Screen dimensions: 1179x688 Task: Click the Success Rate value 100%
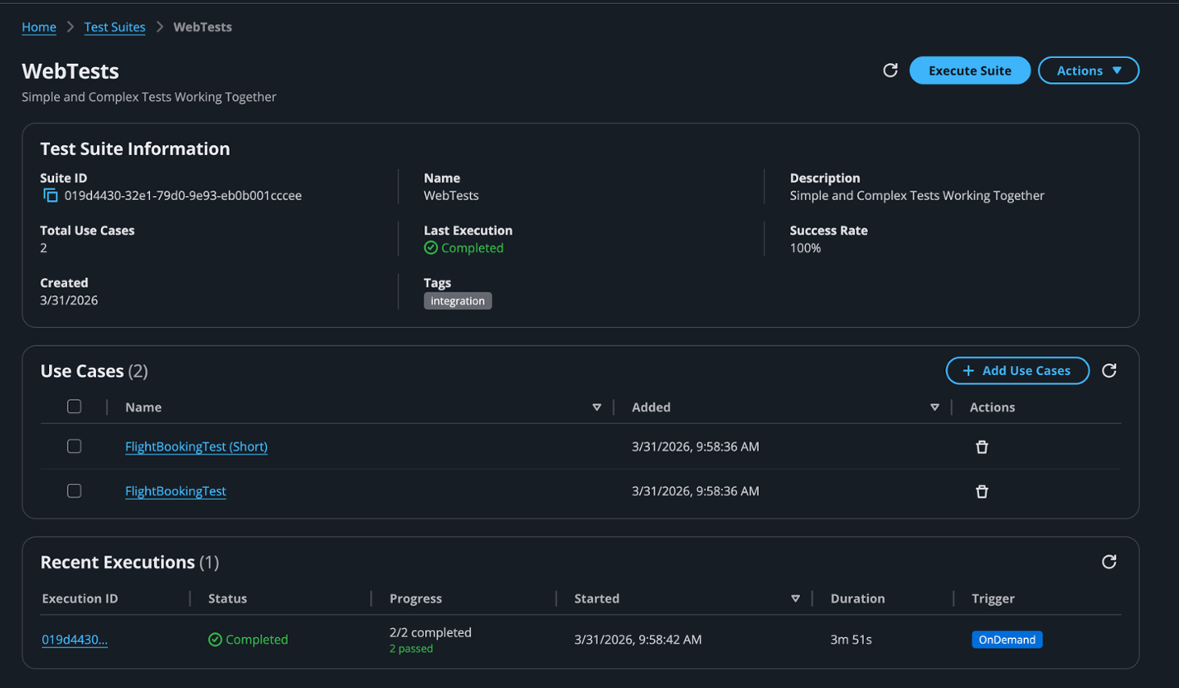[805, 248]
